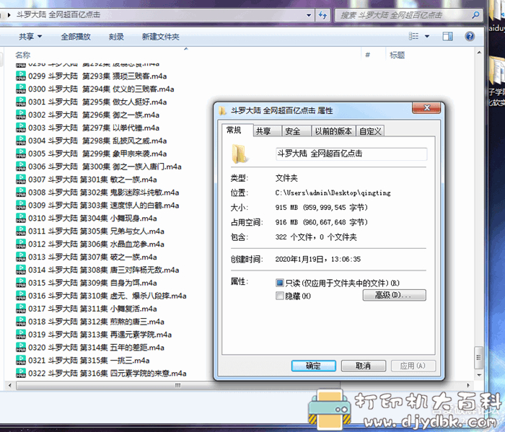
Task: Enable the 隐藏 hidden checkbox
Action: [x=280, y=296]
